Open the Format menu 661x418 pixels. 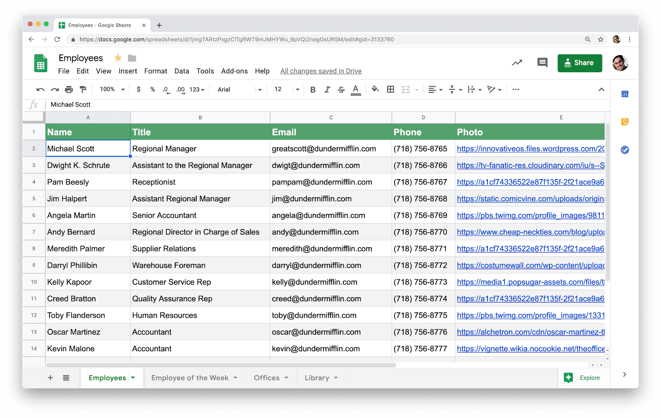pyautogui.click(x=155, y=71)
